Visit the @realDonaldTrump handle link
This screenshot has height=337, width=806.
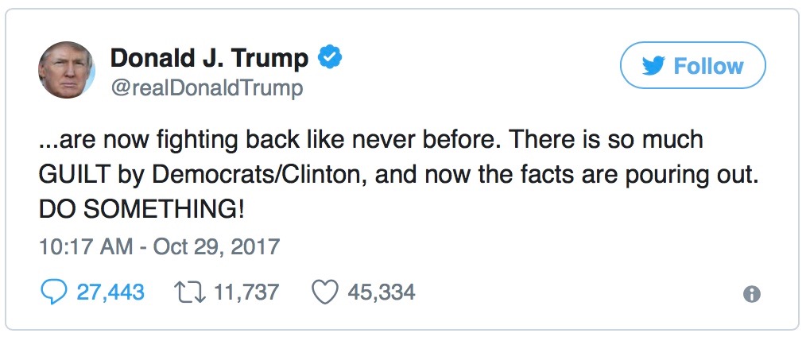pyautogui.click(x=206, y=87)
